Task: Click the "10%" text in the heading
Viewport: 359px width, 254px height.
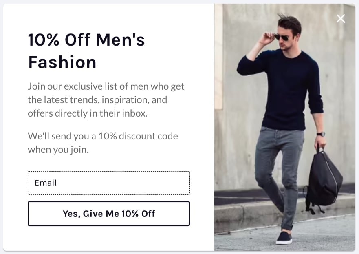Action: click(x=44, y=40)
